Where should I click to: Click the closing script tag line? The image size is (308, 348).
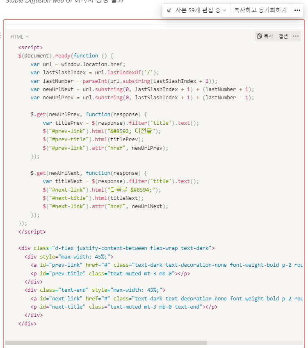[32, 231]
